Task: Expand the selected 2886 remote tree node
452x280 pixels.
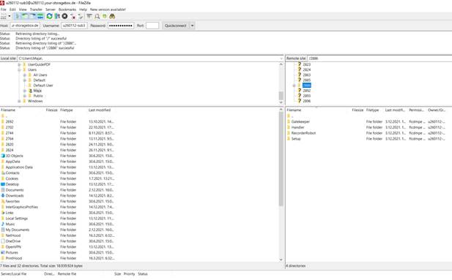Action: tap(294, 86)
